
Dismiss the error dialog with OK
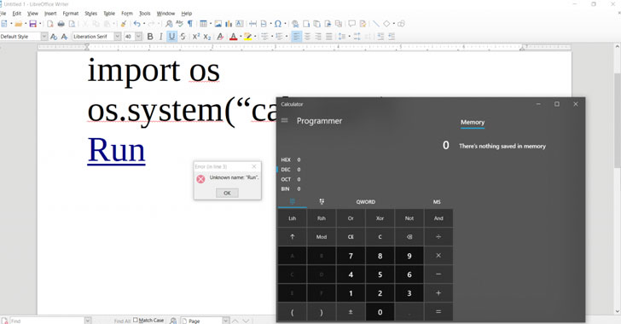click(227, 193)
